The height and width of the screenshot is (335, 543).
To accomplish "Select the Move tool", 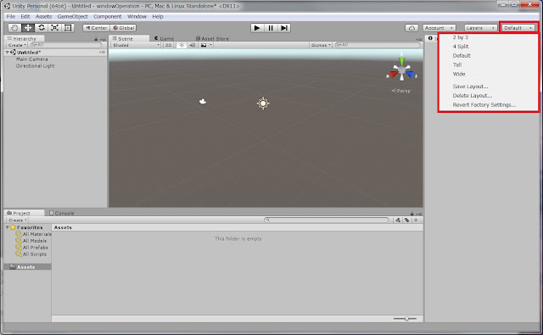I will coord(28,28).
